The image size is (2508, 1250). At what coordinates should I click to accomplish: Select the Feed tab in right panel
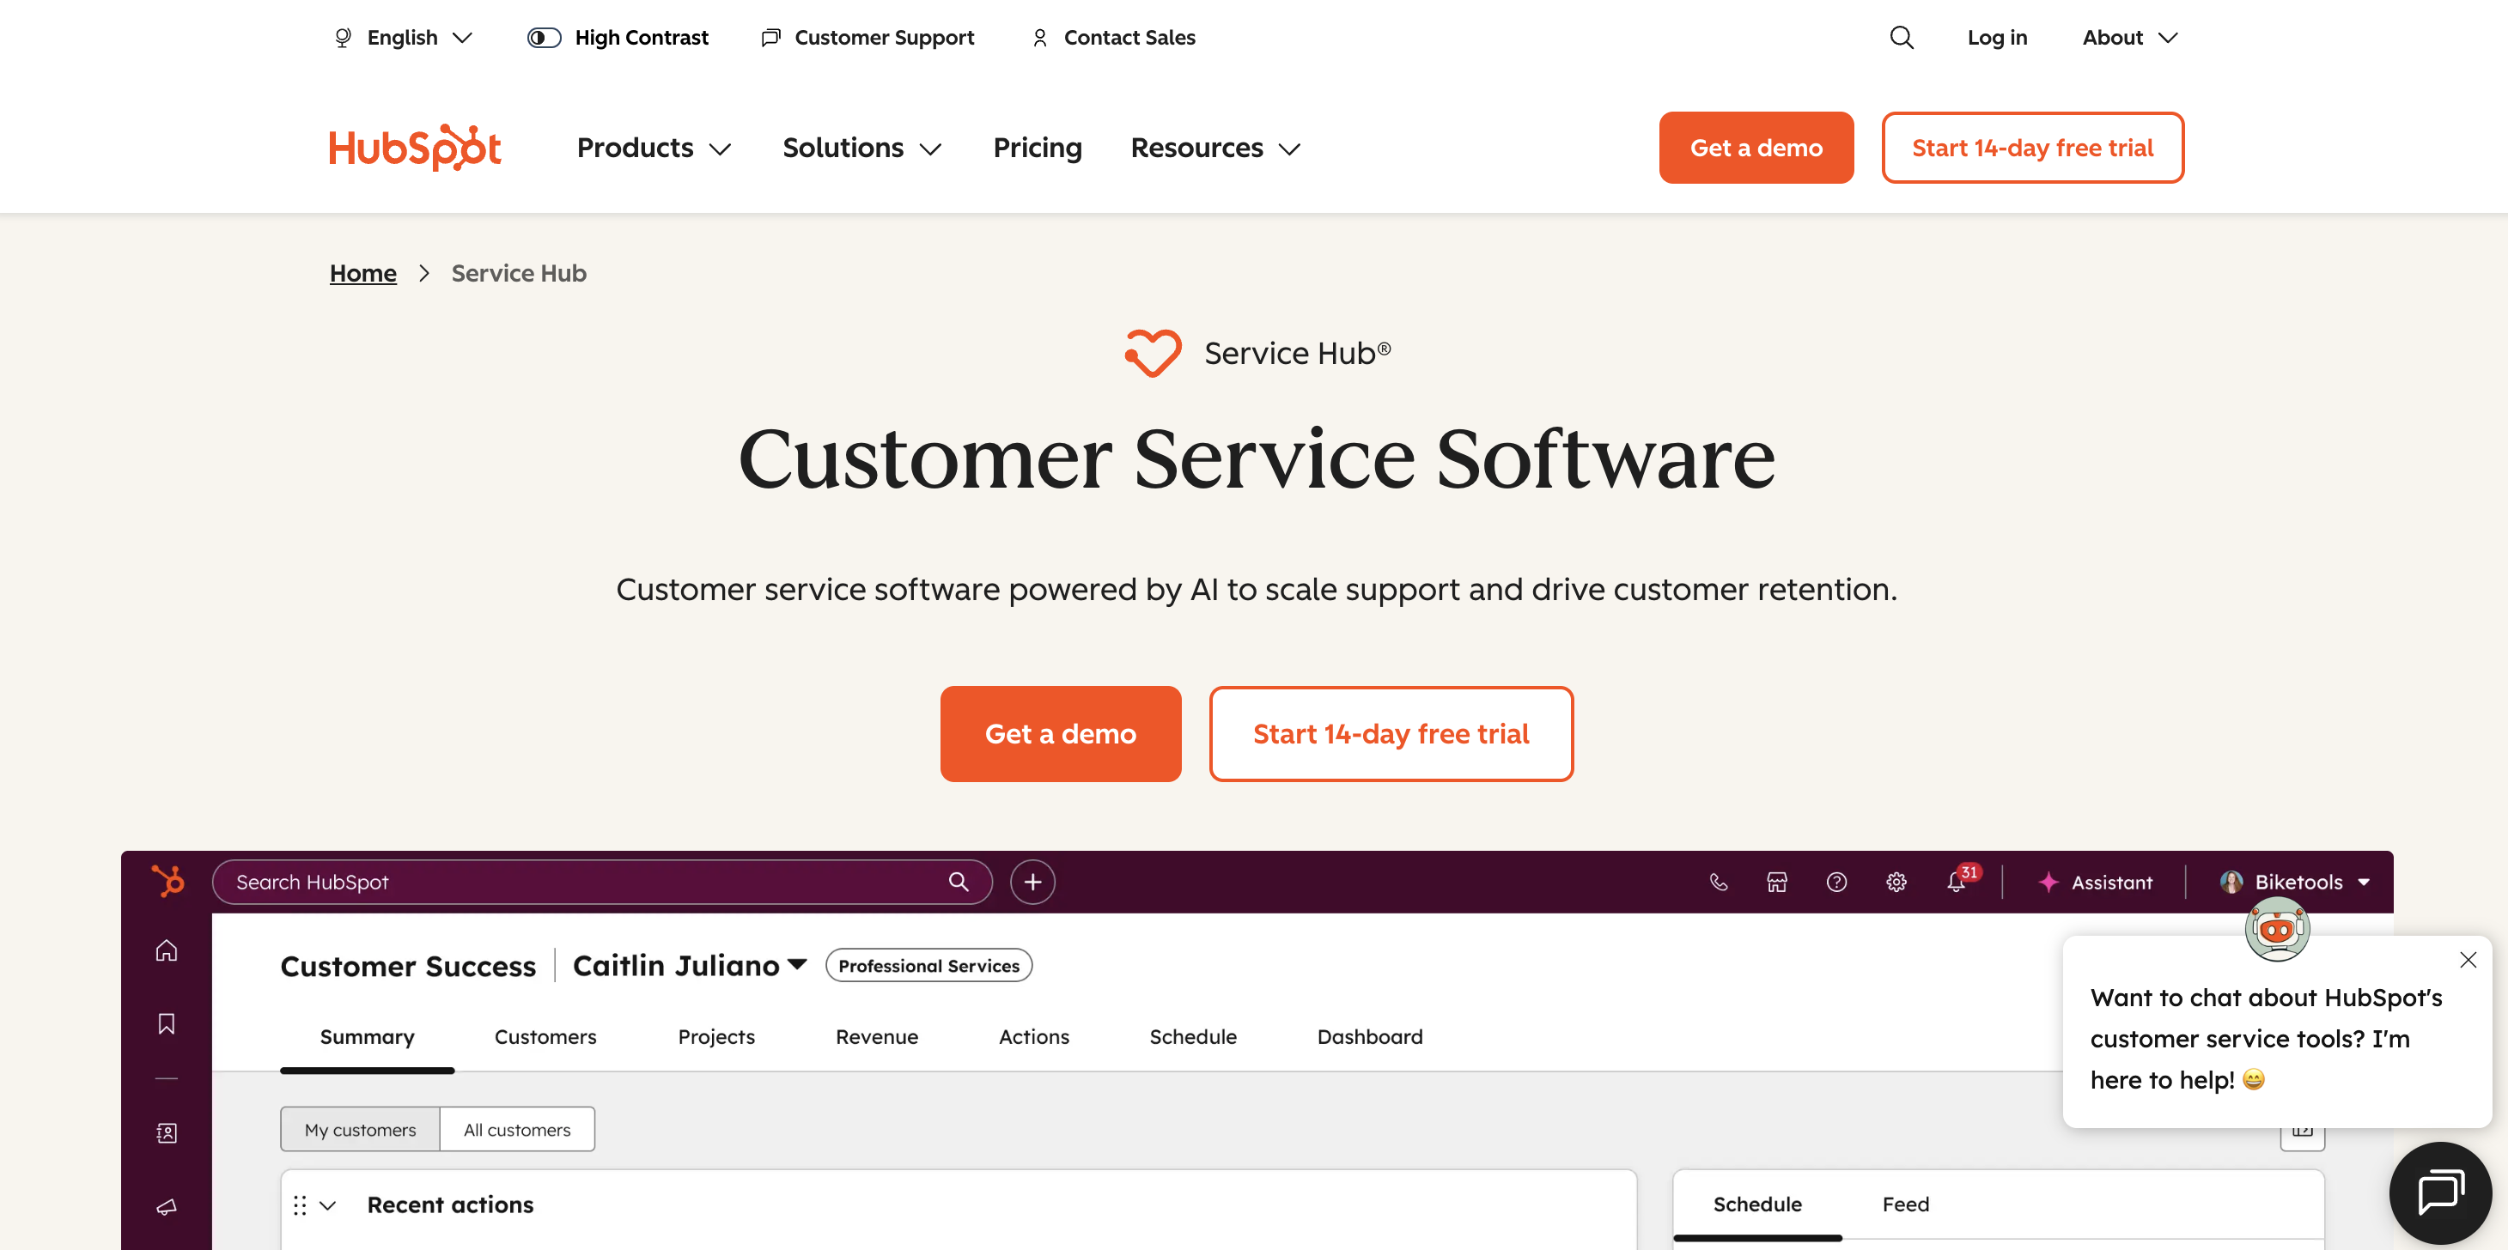pos(1905,1204)
